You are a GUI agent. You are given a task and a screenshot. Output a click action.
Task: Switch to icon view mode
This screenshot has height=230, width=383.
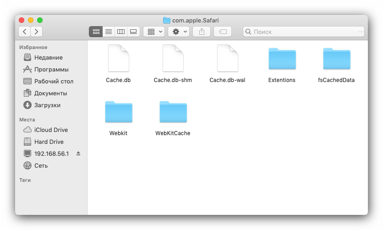tap(96, 32)
